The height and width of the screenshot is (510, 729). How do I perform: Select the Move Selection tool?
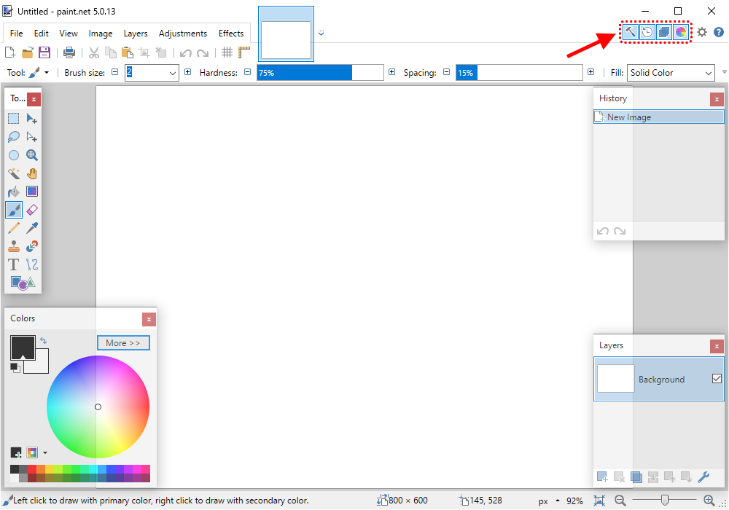(x=31, y=136)
